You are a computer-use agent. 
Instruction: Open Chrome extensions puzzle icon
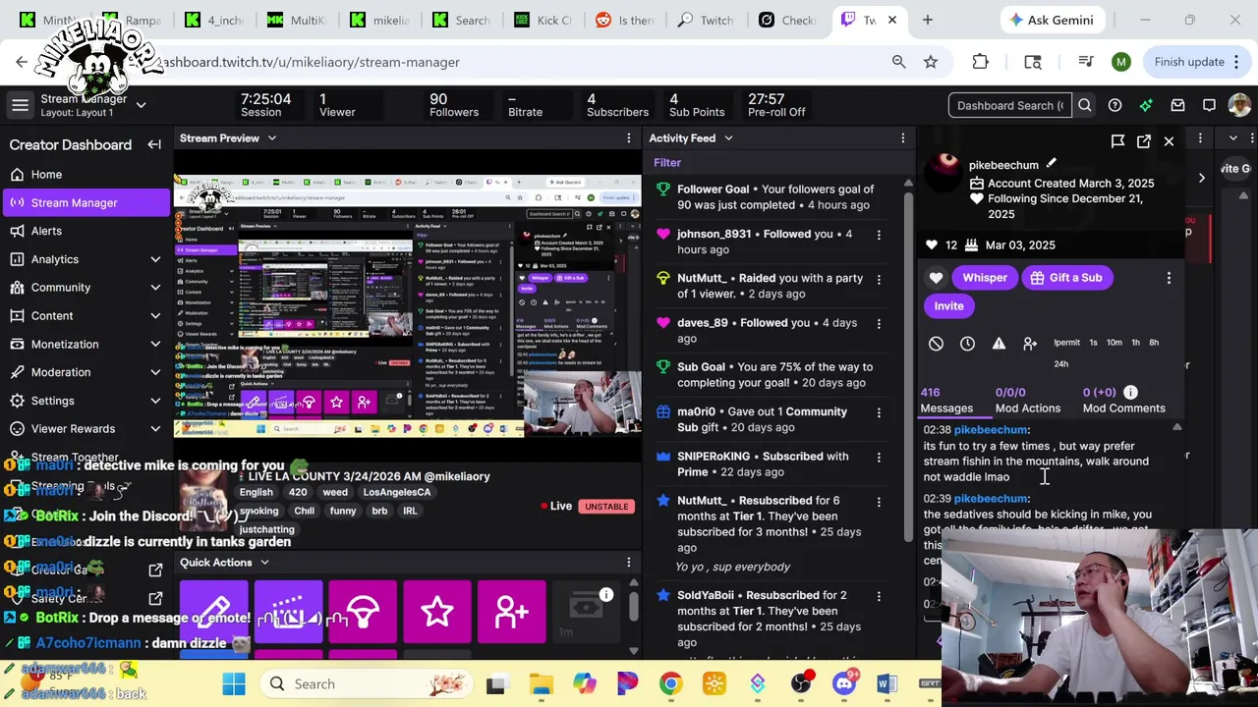pyautogui.click(x=980, y=62)
